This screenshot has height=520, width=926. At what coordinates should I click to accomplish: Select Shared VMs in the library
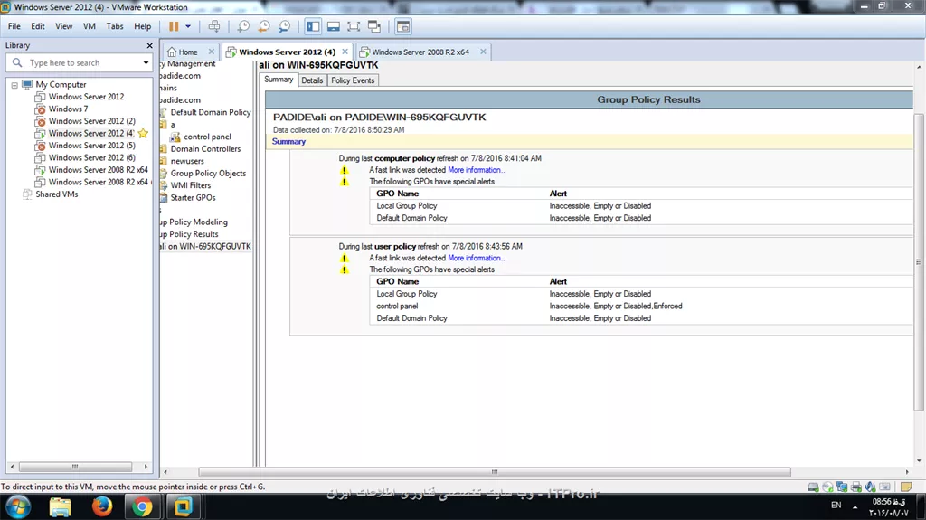(x=56, y=194)
